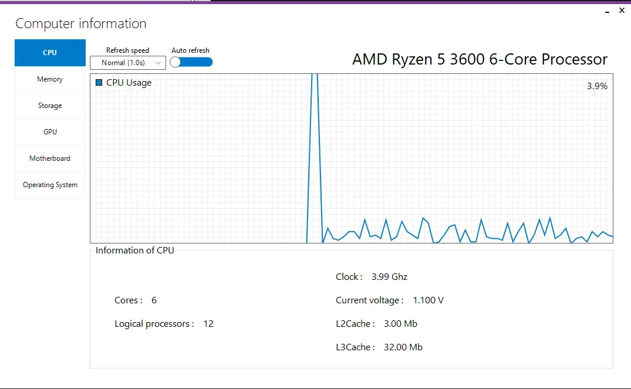Select the CPU section in the sidebar
The height and width of the screenshot is (389, 631).
(50, 52)
